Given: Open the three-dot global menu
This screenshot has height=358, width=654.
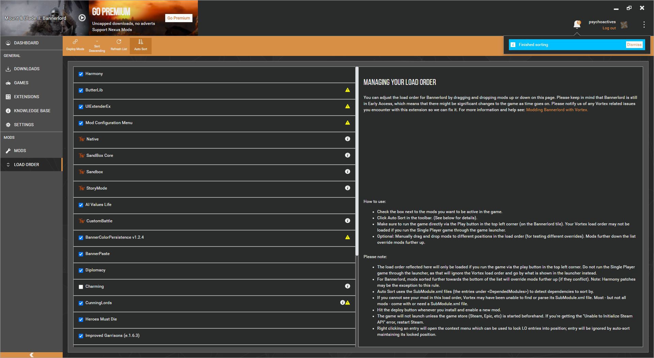Looking at the screenshot, I should (644, 25).
